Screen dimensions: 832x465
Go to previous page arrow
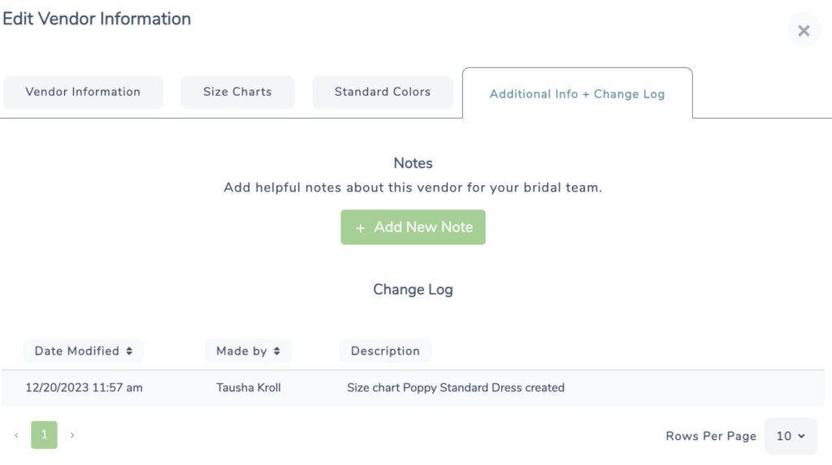16,435
